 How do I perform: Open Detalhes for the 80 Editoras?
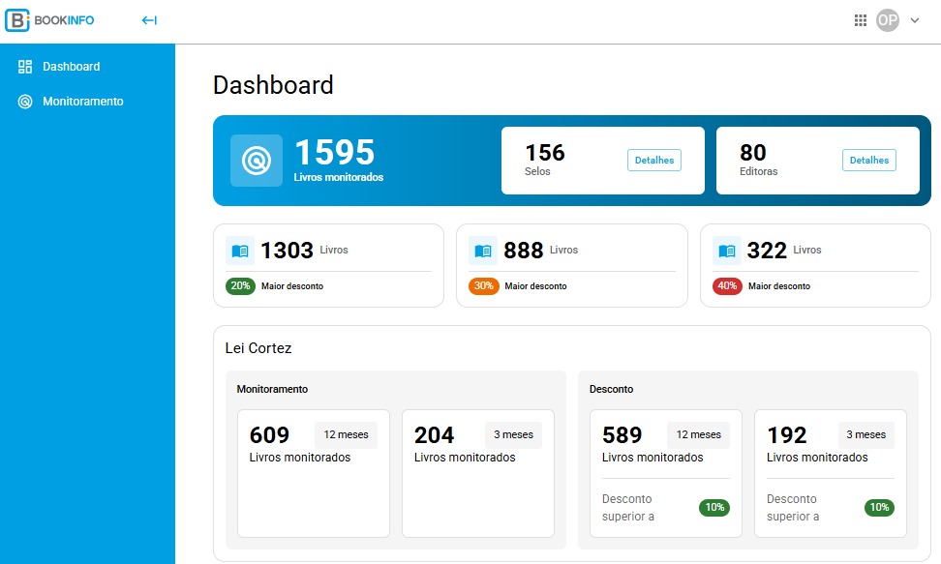click(x=868, y=161)
